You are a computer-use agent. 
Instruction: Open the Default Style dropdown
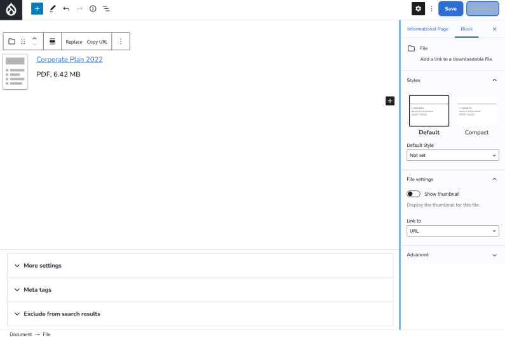452,155
